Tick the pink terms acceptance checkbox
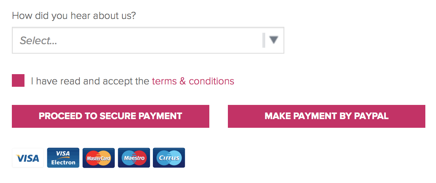 [x=18, y=80]
